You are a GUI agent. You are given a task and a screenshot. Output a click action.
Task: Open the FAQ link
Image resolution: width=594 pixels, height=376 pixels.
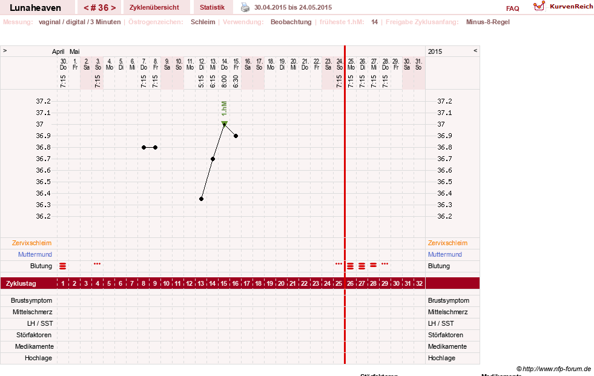[512, 8]
